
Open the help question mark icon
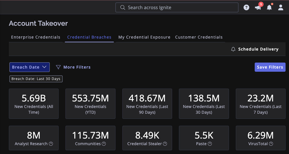coord(246,7)
